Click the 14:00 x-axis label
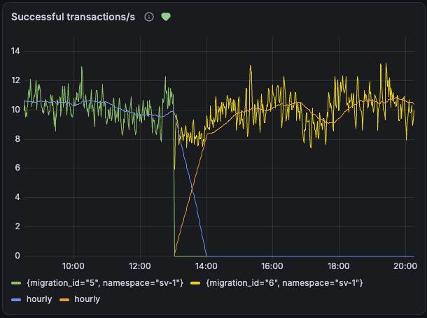Screen dimensions: 427x318 tap(206, 266)
